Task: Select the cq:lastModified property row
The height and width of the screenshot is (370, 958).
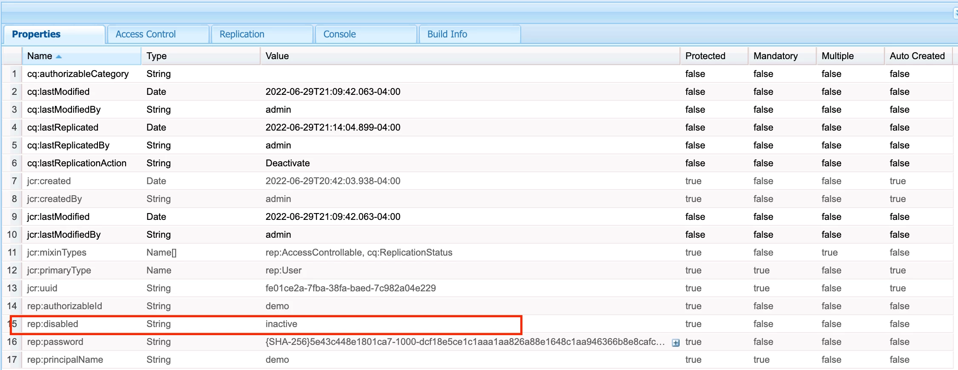Action: pyautogui.click(x=478, y=91)
